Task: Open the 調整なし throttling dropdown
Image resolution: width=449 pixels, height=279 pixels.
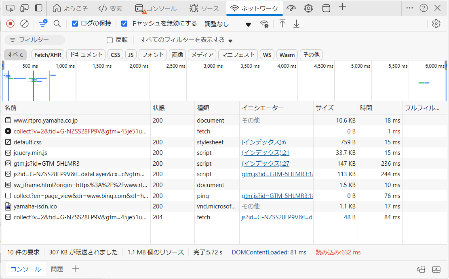Action: [x=228, y=24]
